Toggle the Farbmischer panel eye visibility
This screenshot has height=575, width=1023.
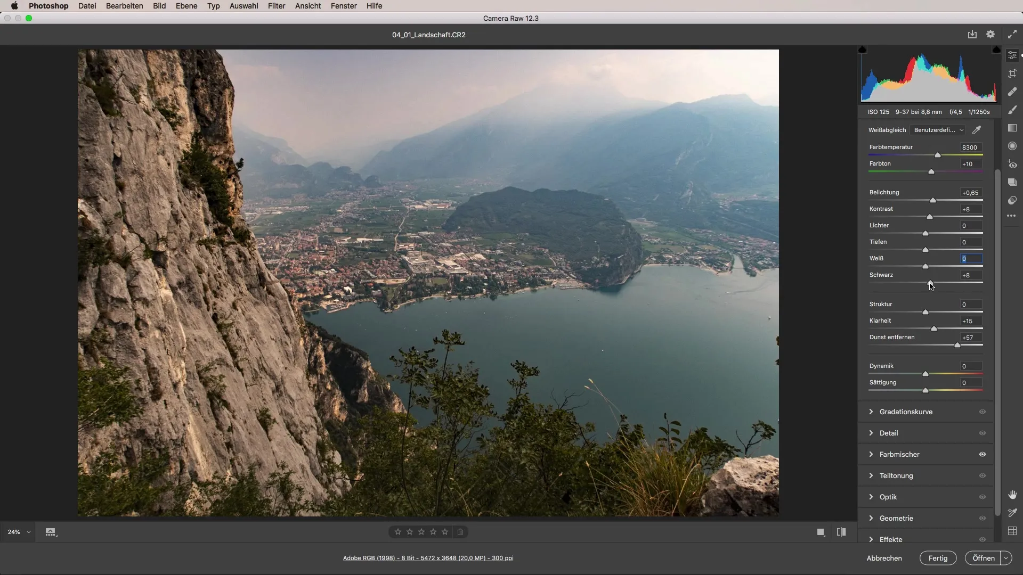[983, 454]
